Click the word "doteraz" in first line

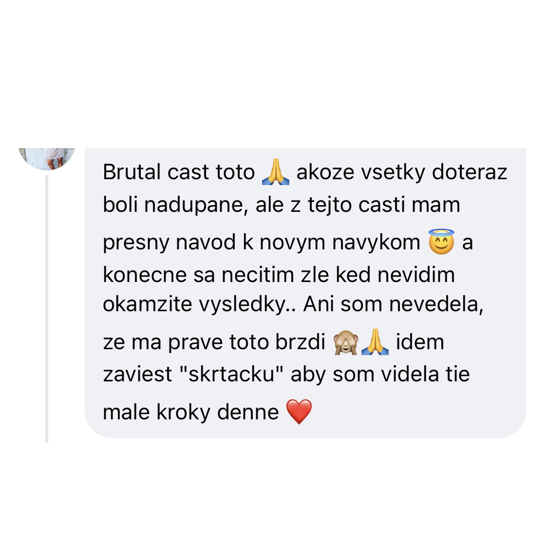pyautogui.click(x=470, y=172)
